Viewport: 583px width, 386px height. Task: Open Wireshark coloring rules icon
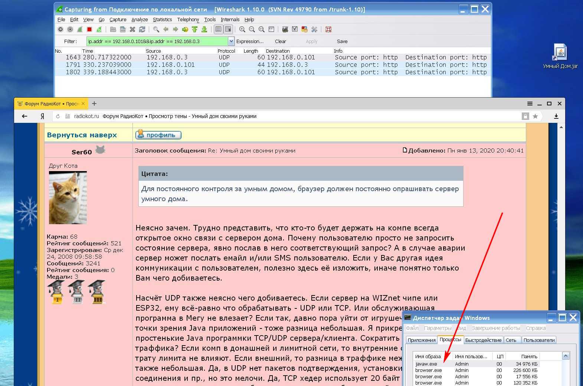point(305,29)
